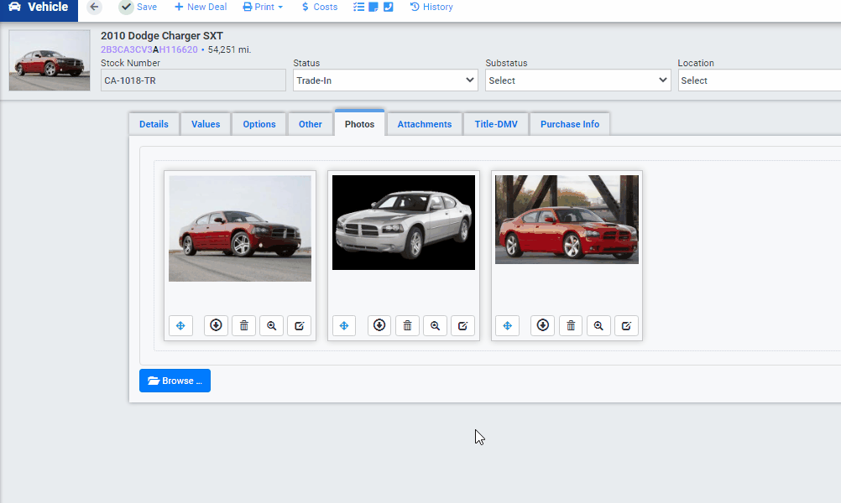Click move handle on first photo

pyautogui.click(x=180, y=325)
